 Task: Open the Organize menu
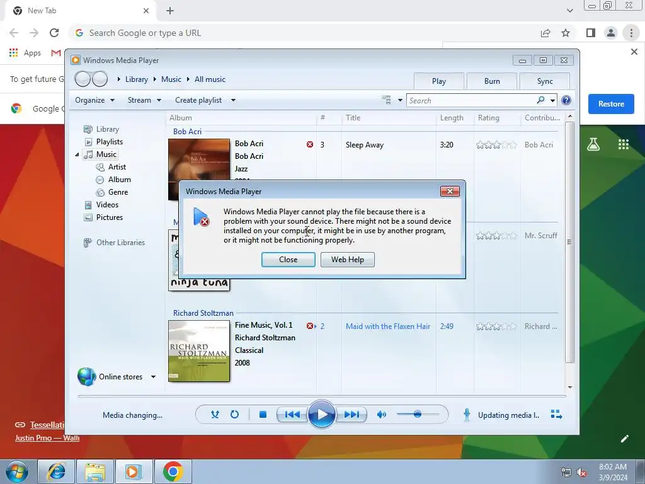(94, 100)
